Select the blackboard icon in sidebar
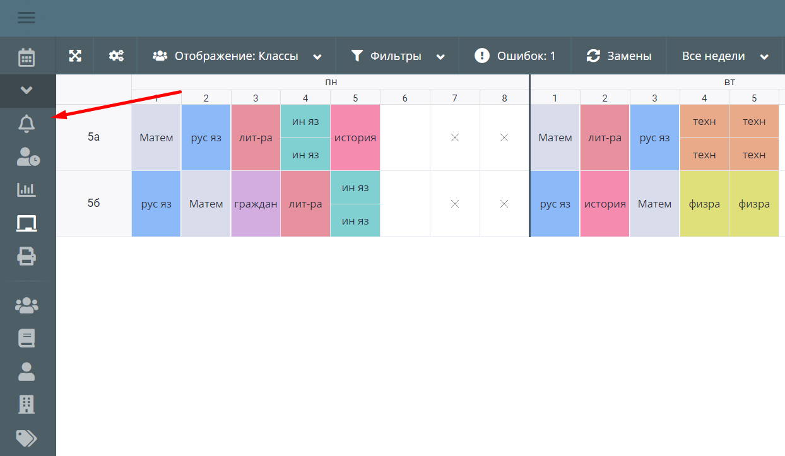The image size is (785, 456). click(x=27, y=223)
